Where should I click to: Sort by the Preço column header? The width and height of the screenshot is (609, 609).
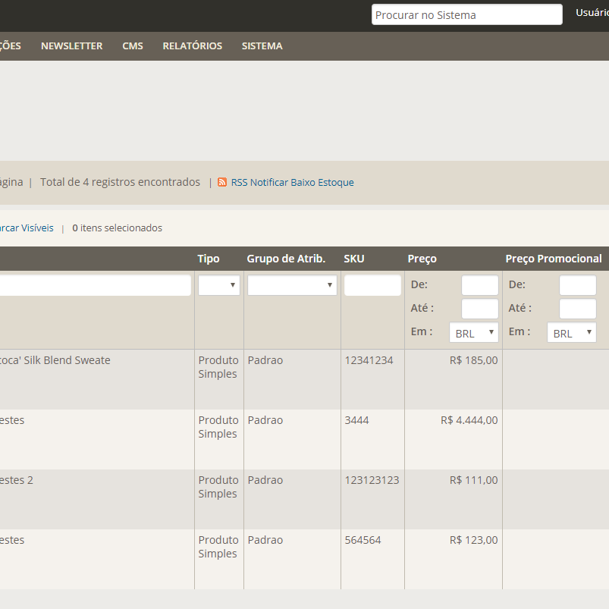point(422,259)
